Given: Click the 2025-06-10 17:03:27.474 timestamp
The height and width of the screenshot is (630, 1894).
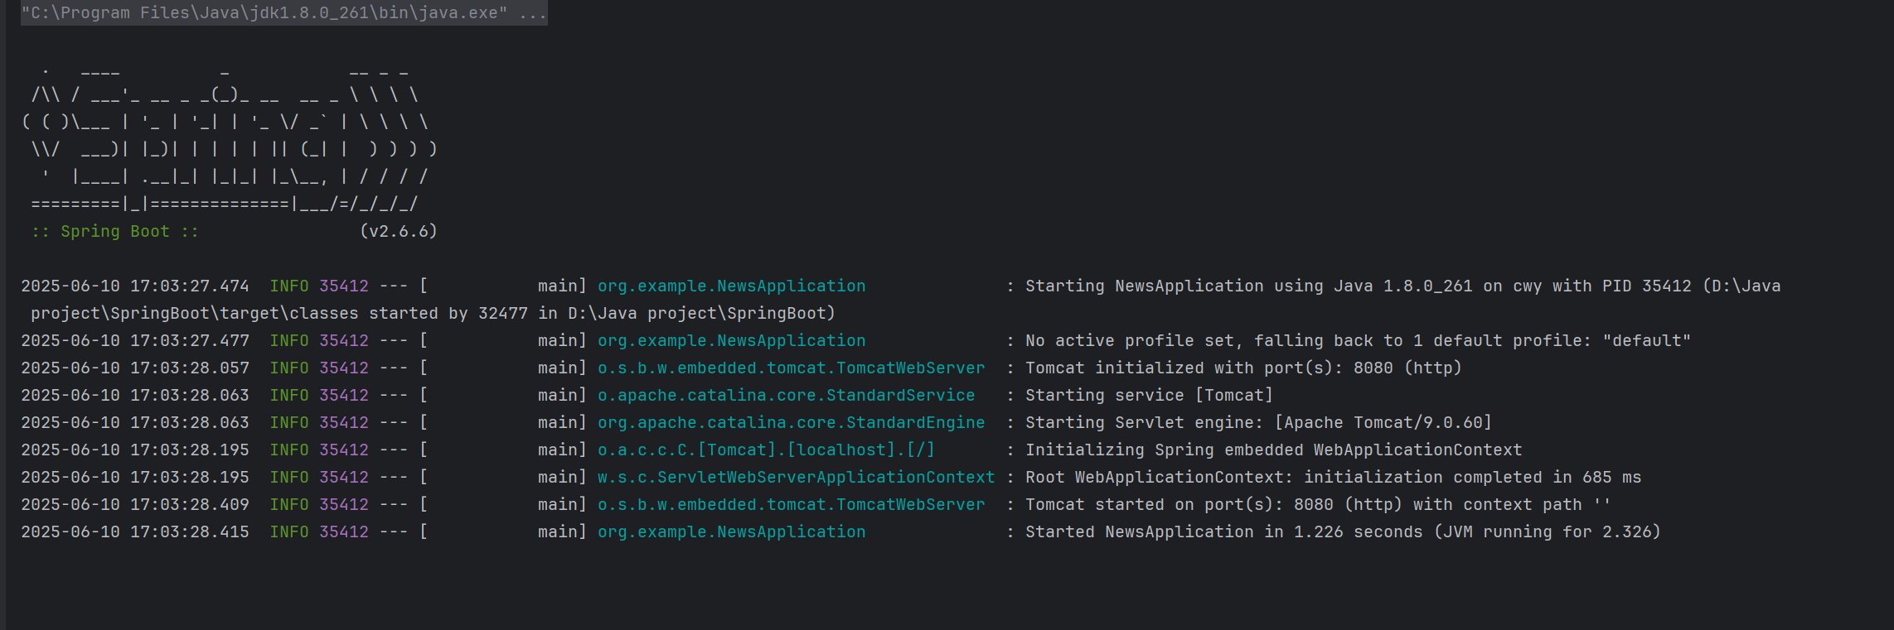Looking at the screenshot, I should (x=135, y=286).
